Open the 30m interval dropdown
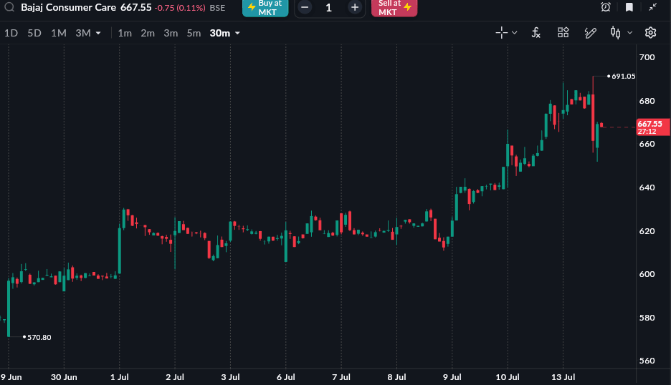 tap(224, 33)
